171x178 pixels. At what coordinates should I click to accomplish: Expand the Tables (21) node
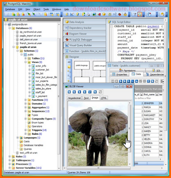click(25, 58)
